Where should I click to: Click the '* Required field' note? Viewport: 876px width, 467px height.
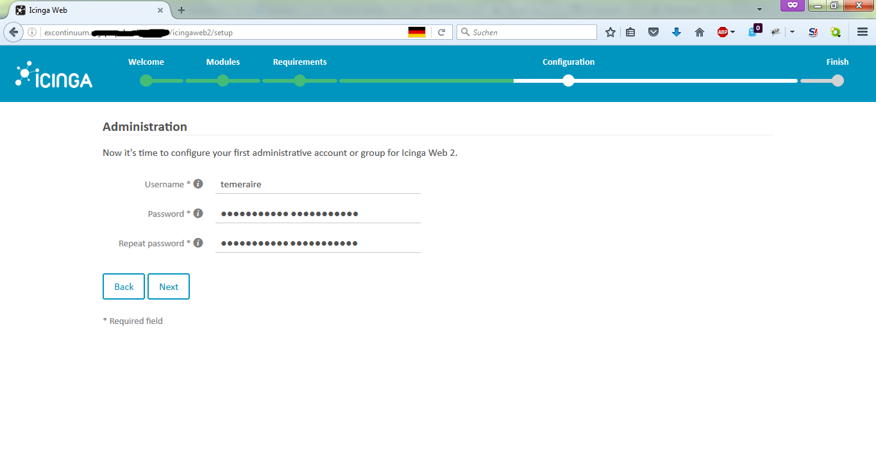133,321
